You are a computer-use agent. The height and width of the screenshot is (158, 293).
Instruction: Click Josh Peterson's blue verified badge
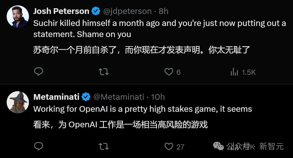point(96,11)
